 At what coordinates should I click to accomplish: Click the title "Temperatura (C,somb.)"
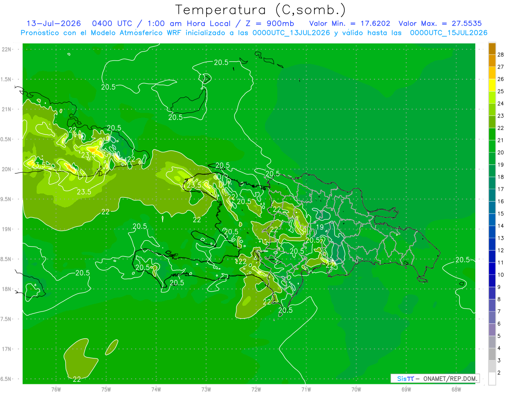click(260, 10)
